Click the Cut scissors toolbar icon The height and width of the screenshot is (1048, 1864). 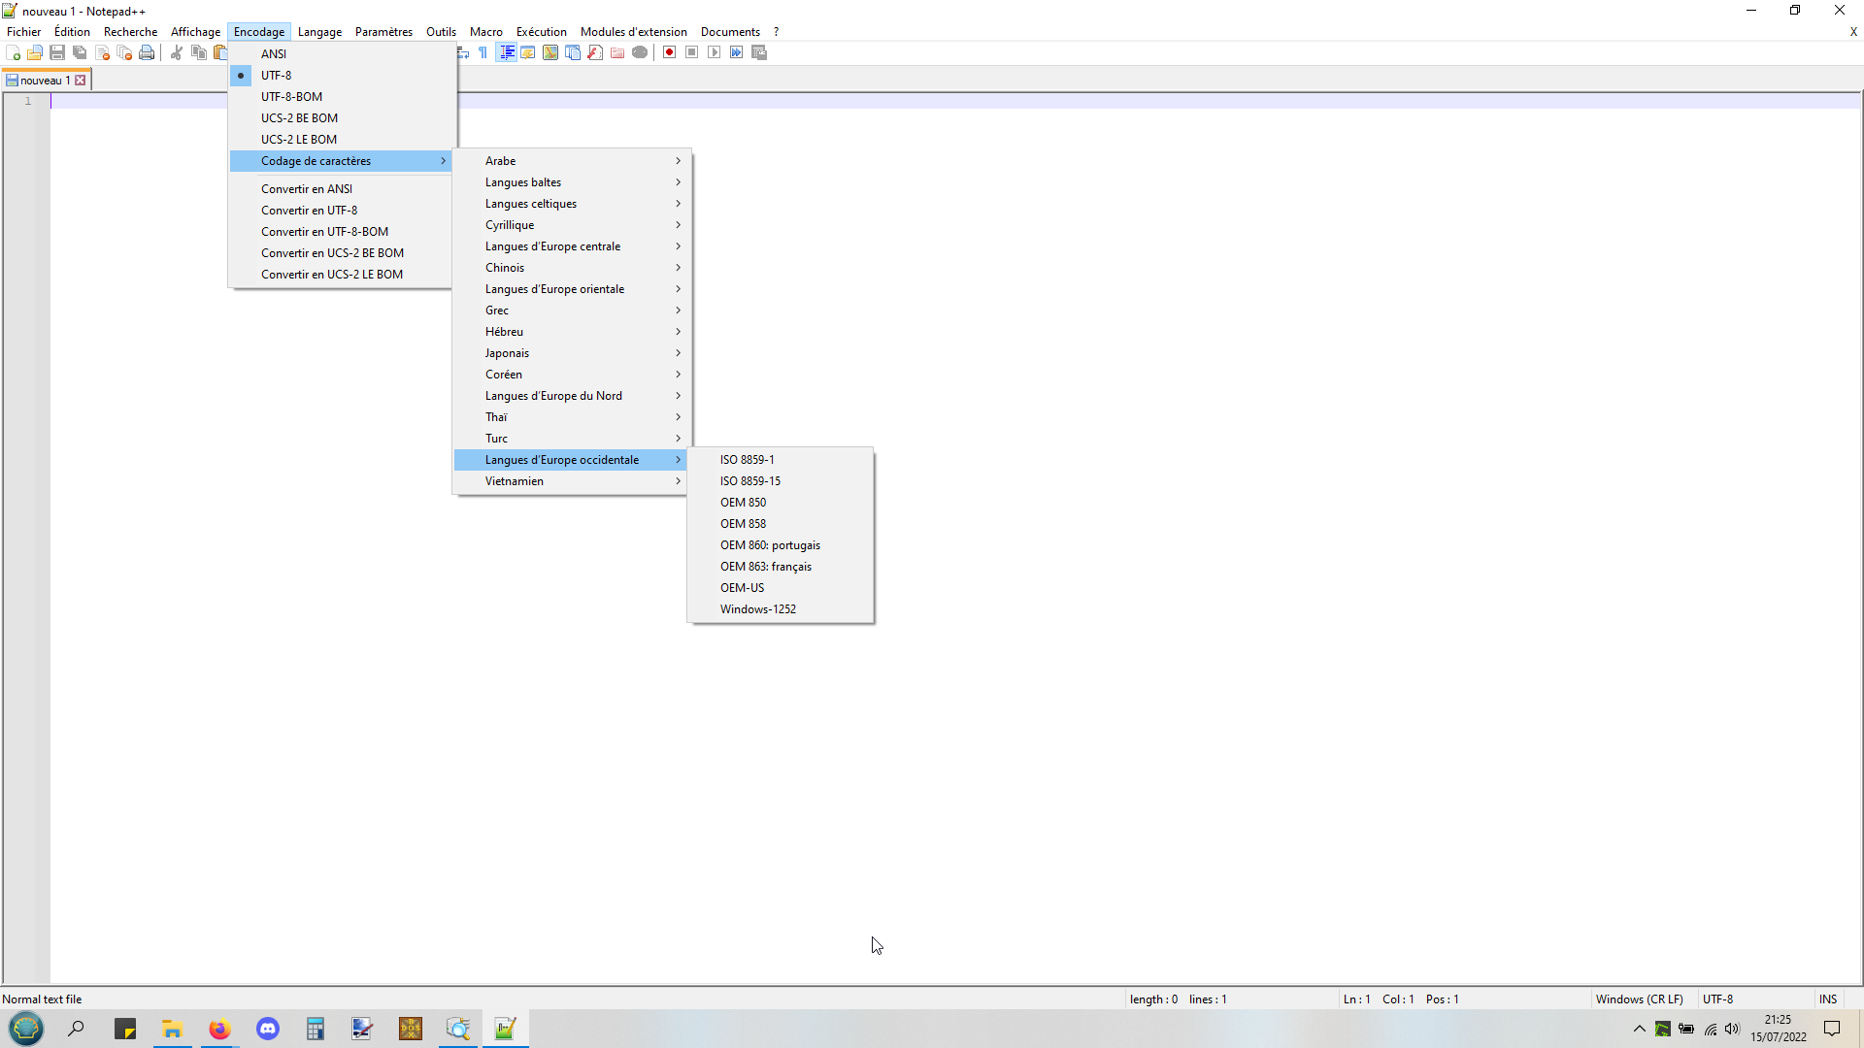click(177, 52)
